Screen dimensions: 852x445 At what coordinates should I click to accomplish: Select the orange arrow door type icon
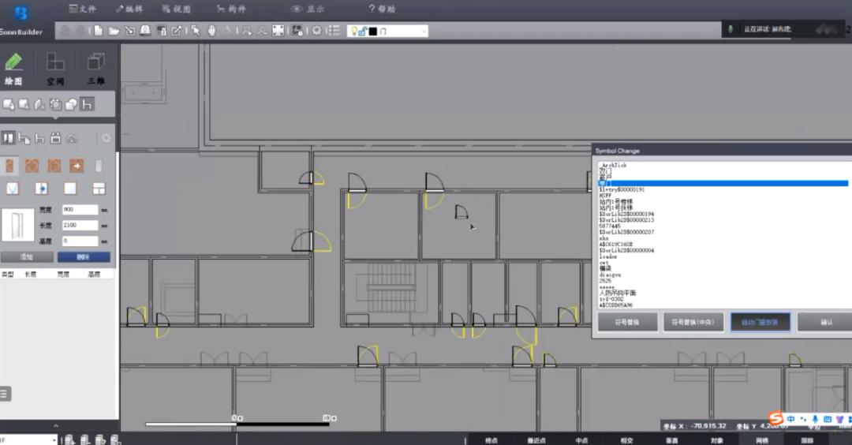(x=77, y=166)
